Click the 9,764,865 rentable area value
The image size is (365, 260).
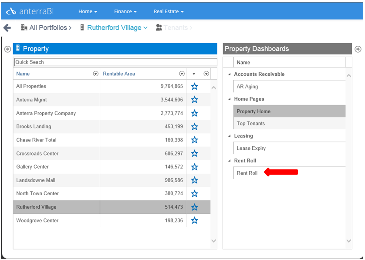[x=172, y=86]
